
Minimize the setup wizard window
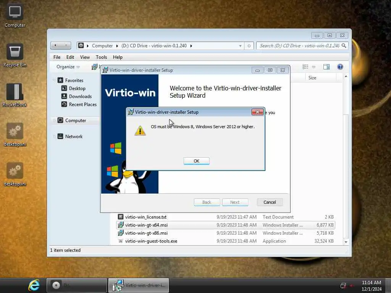pos(257,70)
